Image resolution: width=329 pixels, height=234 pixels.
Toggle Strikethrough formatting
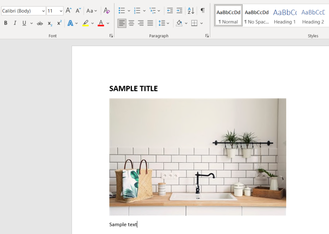(x=40, y=23)
